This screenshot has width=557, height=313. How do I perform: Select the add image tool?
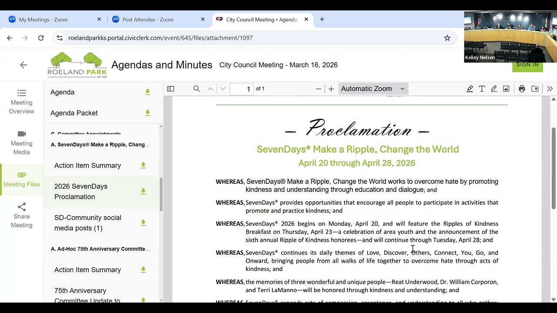pos(506,89)
